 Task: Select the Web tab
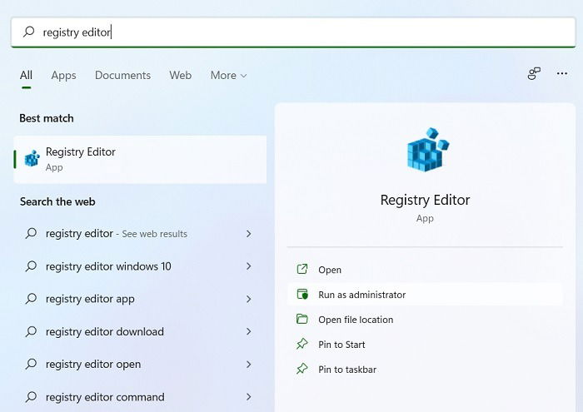(181, 76)
